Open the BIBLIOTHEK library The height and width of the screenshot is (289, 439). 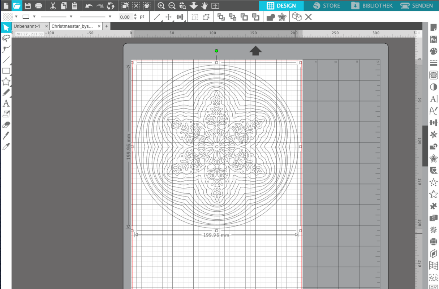click(x=372, y=6)
